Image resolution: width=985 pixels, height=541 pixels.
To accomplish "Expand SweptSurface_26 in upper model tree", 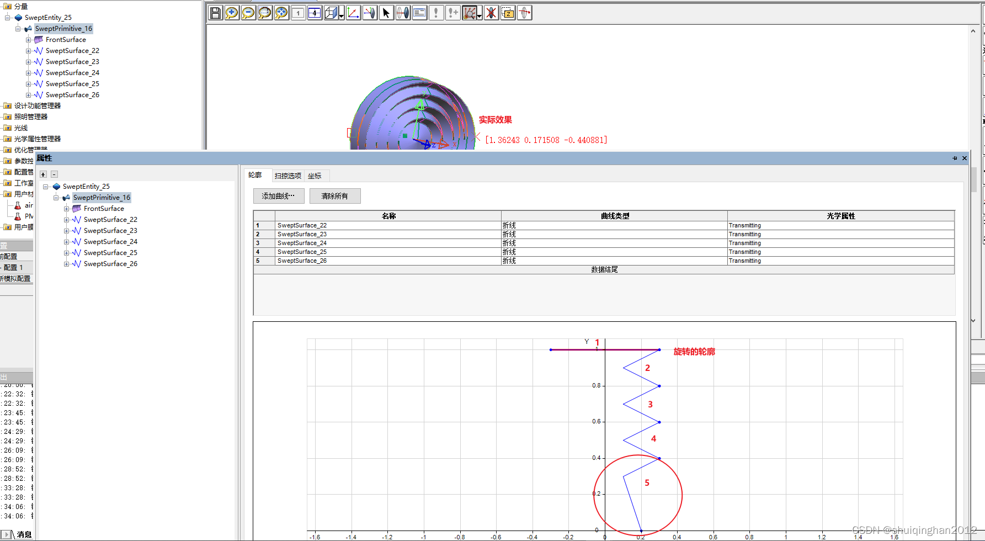I will [29, 95].
